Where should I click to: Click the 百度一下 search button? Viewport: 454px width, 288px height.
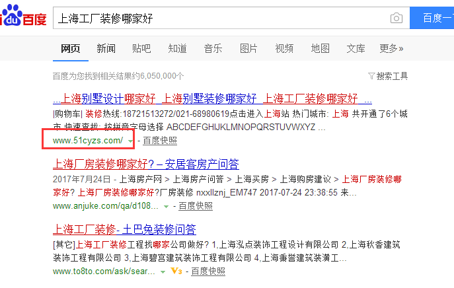click(x=432, y=18)
